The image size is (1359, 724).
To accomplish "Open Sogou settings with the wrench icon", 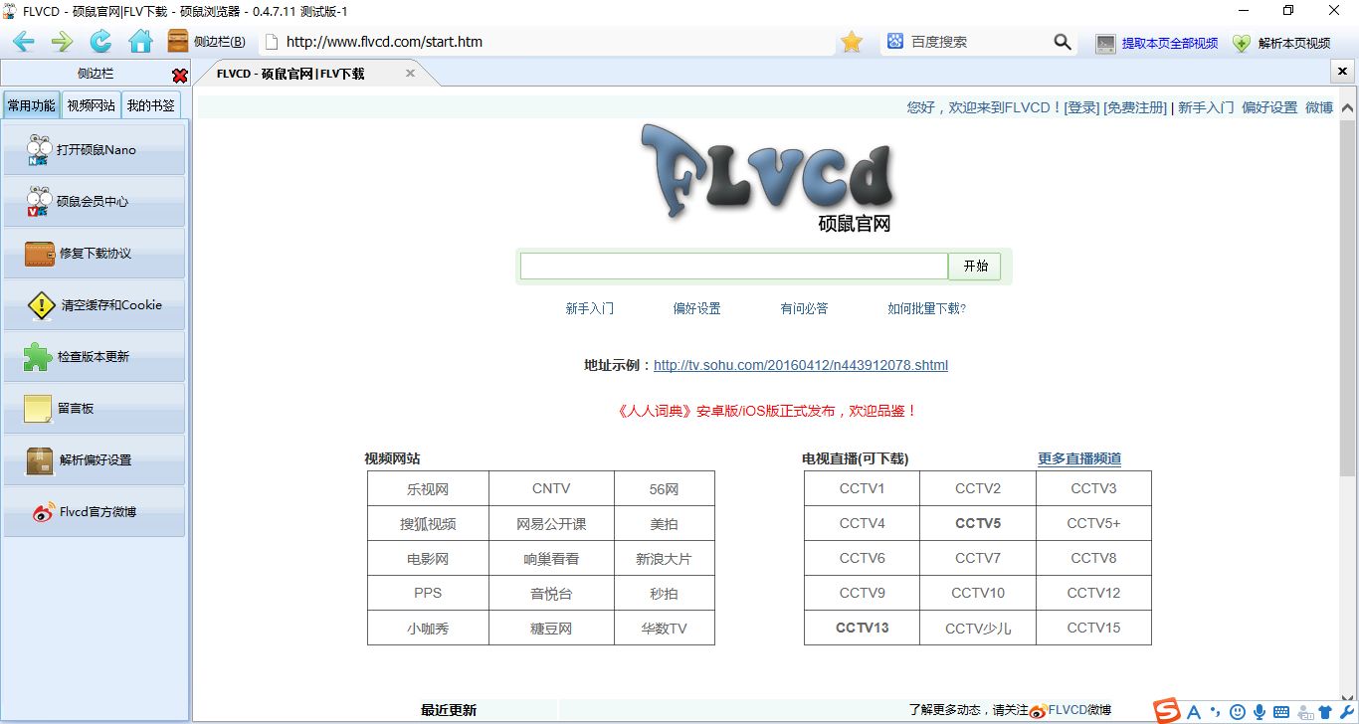I will tap(1347, 711).
